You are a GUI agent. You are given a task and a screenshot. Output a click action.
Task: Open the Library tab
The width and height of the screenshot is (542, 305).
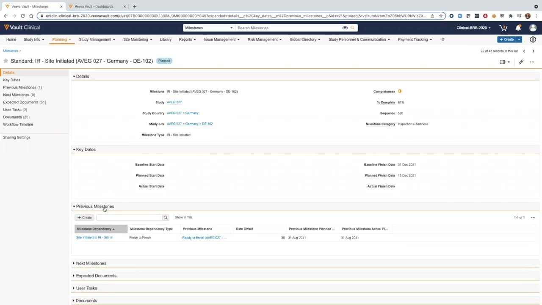pos(166,39)
